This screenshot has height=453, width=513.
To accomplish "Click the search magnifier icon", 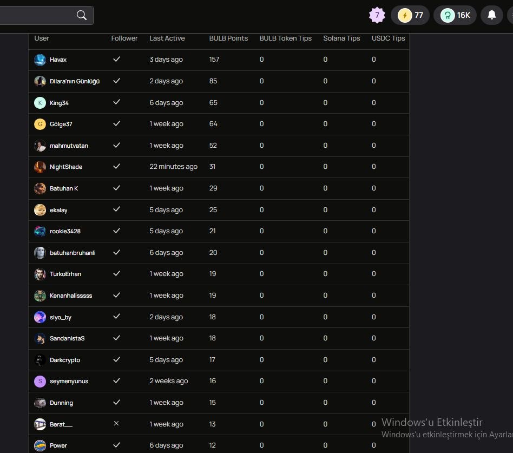I will pos(82,15).
